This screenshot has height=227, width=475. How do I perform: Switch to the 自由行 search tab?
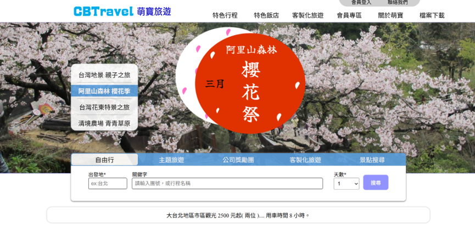tap(104, 160)
